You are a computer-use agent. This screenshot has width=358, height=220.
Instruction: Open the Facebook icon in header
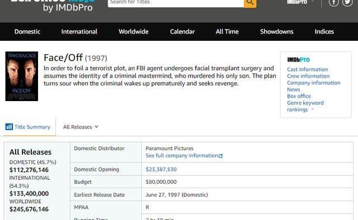pyautogui.click(x=333, y=2)
